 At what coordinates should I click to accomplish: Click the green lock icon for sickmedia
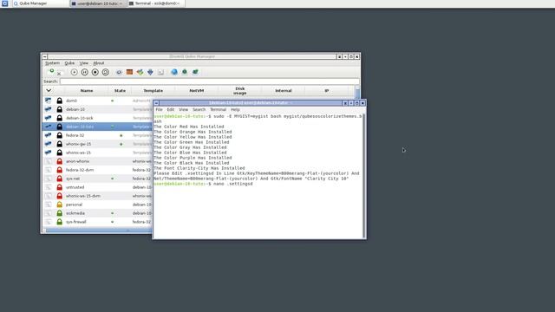(x=60, y=213)
